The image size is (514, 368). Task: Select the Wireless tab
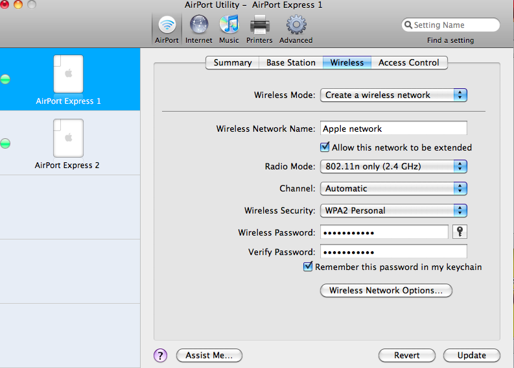point(347,62)
